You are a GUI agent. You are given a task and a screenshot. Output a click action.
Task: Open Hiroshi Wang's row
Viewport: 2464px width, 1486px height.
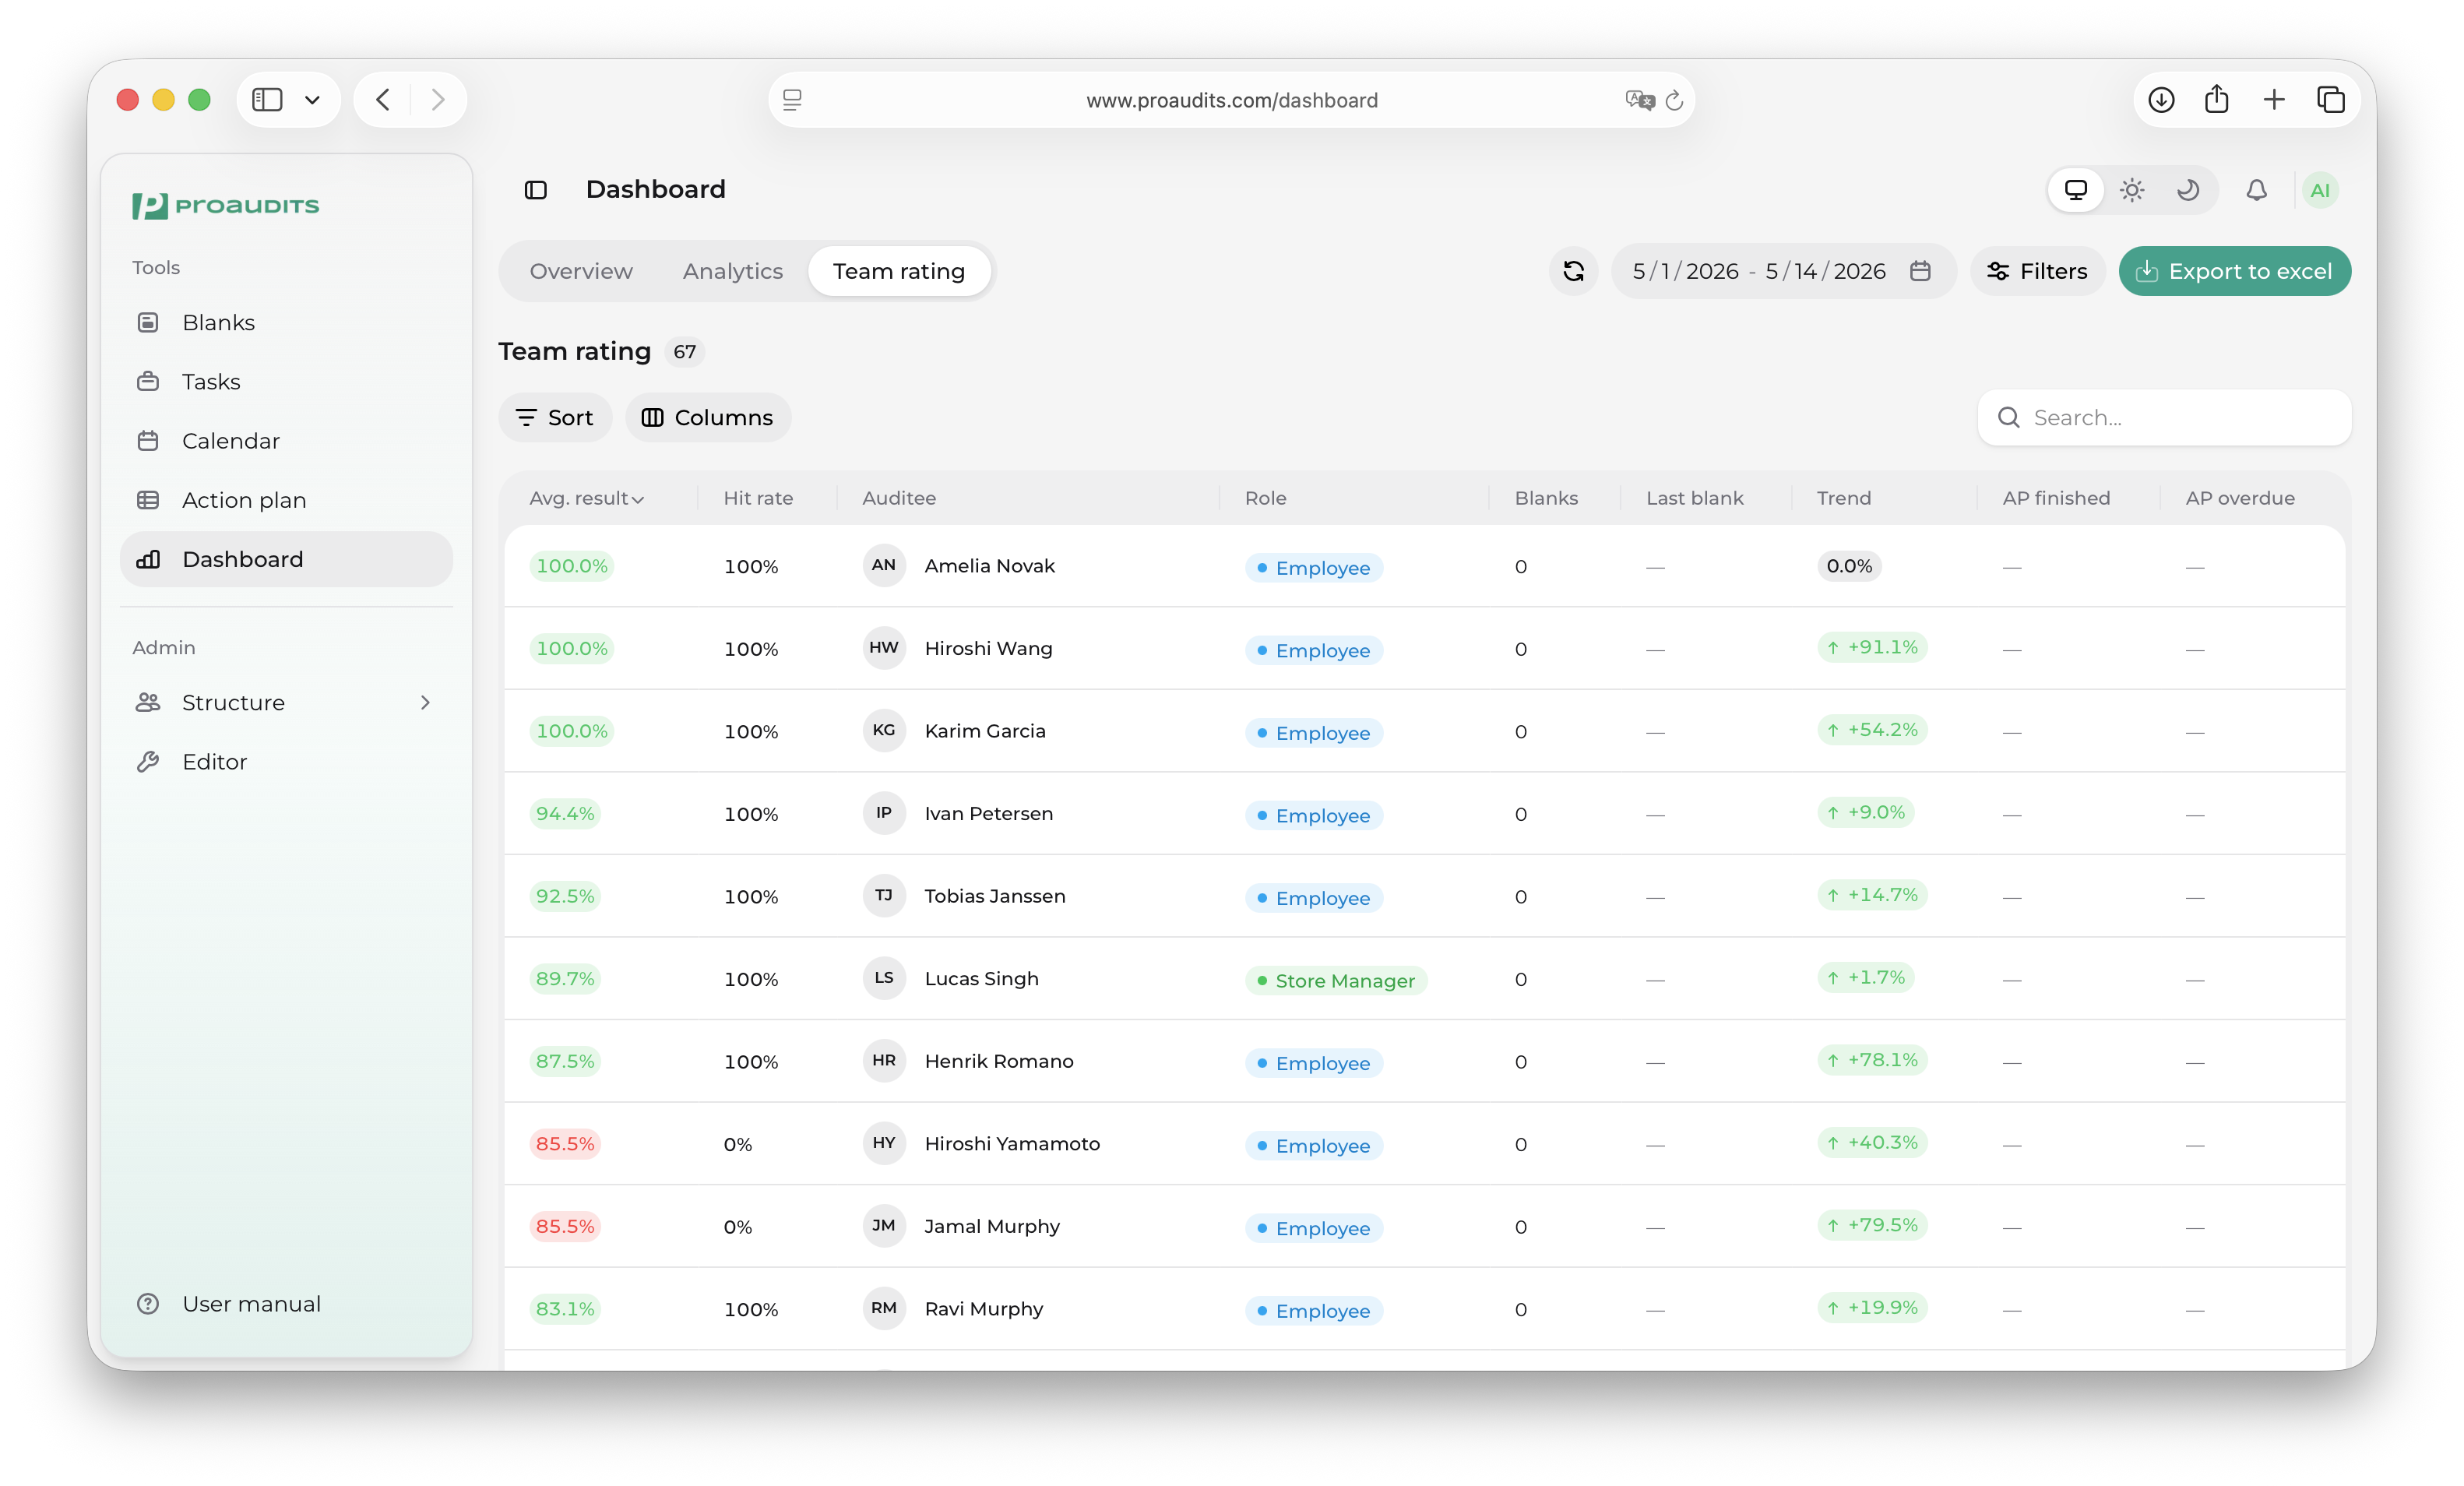coord(1424,648)
